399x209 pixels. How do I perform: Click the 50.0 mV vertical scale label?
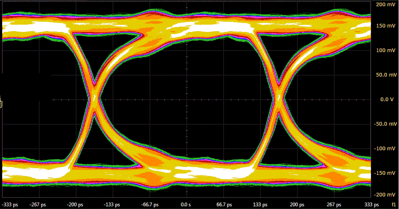pyautogui.click(x=387, y=75)
